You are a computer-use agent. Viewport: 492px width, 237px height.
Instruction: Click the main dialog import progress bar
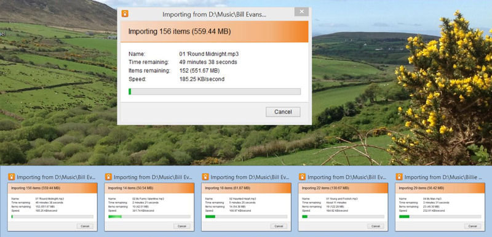(x=214, y=91)
